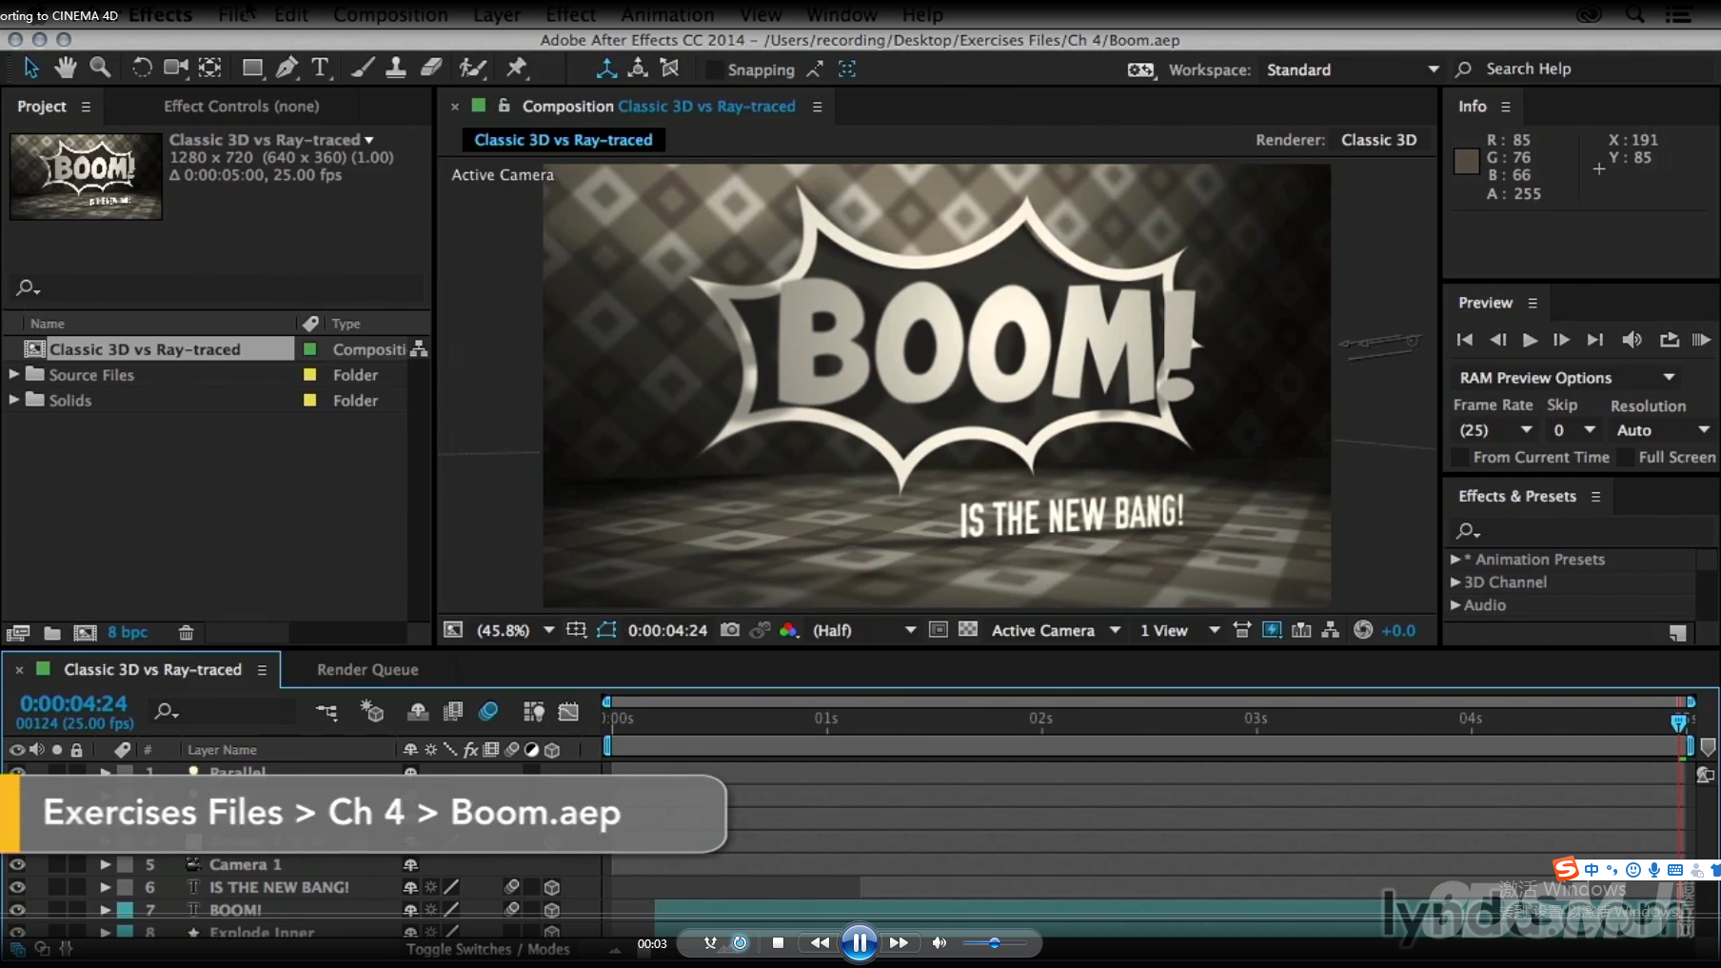Image resolution: width=1721 pixels, height=968 pixels.
Task: Create a new folder in Project panel
Action: 52,633
